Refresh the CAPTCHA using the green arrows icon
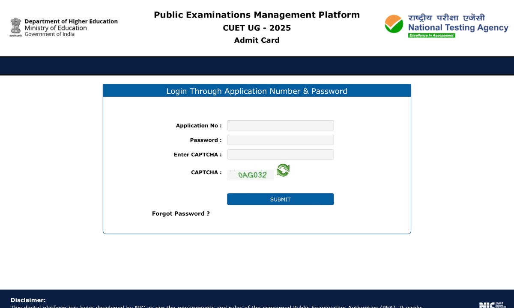Screen dimensions: 514x308 pos(283,170)
